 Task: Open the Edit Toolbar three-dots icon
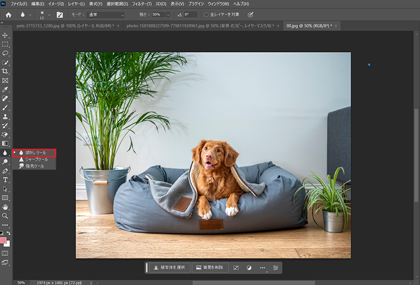(x=5, y=225)
